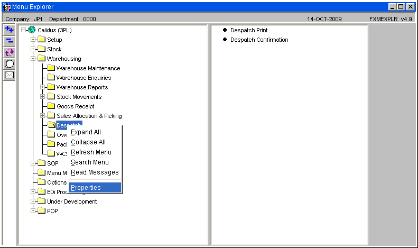Click the Calidus globe icon
The image size is (418, 248).
[32, 30]
